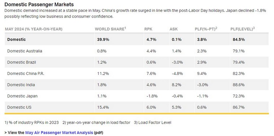Select the Domestic Passenger Markets heading
The width and height of the screenshot is (274, 136).
(39, 4)
